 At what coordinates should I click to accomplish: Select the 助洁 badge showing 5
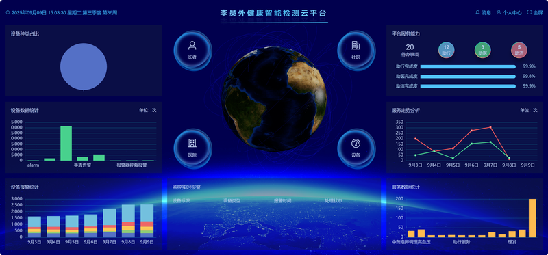[x=519, y=50]
